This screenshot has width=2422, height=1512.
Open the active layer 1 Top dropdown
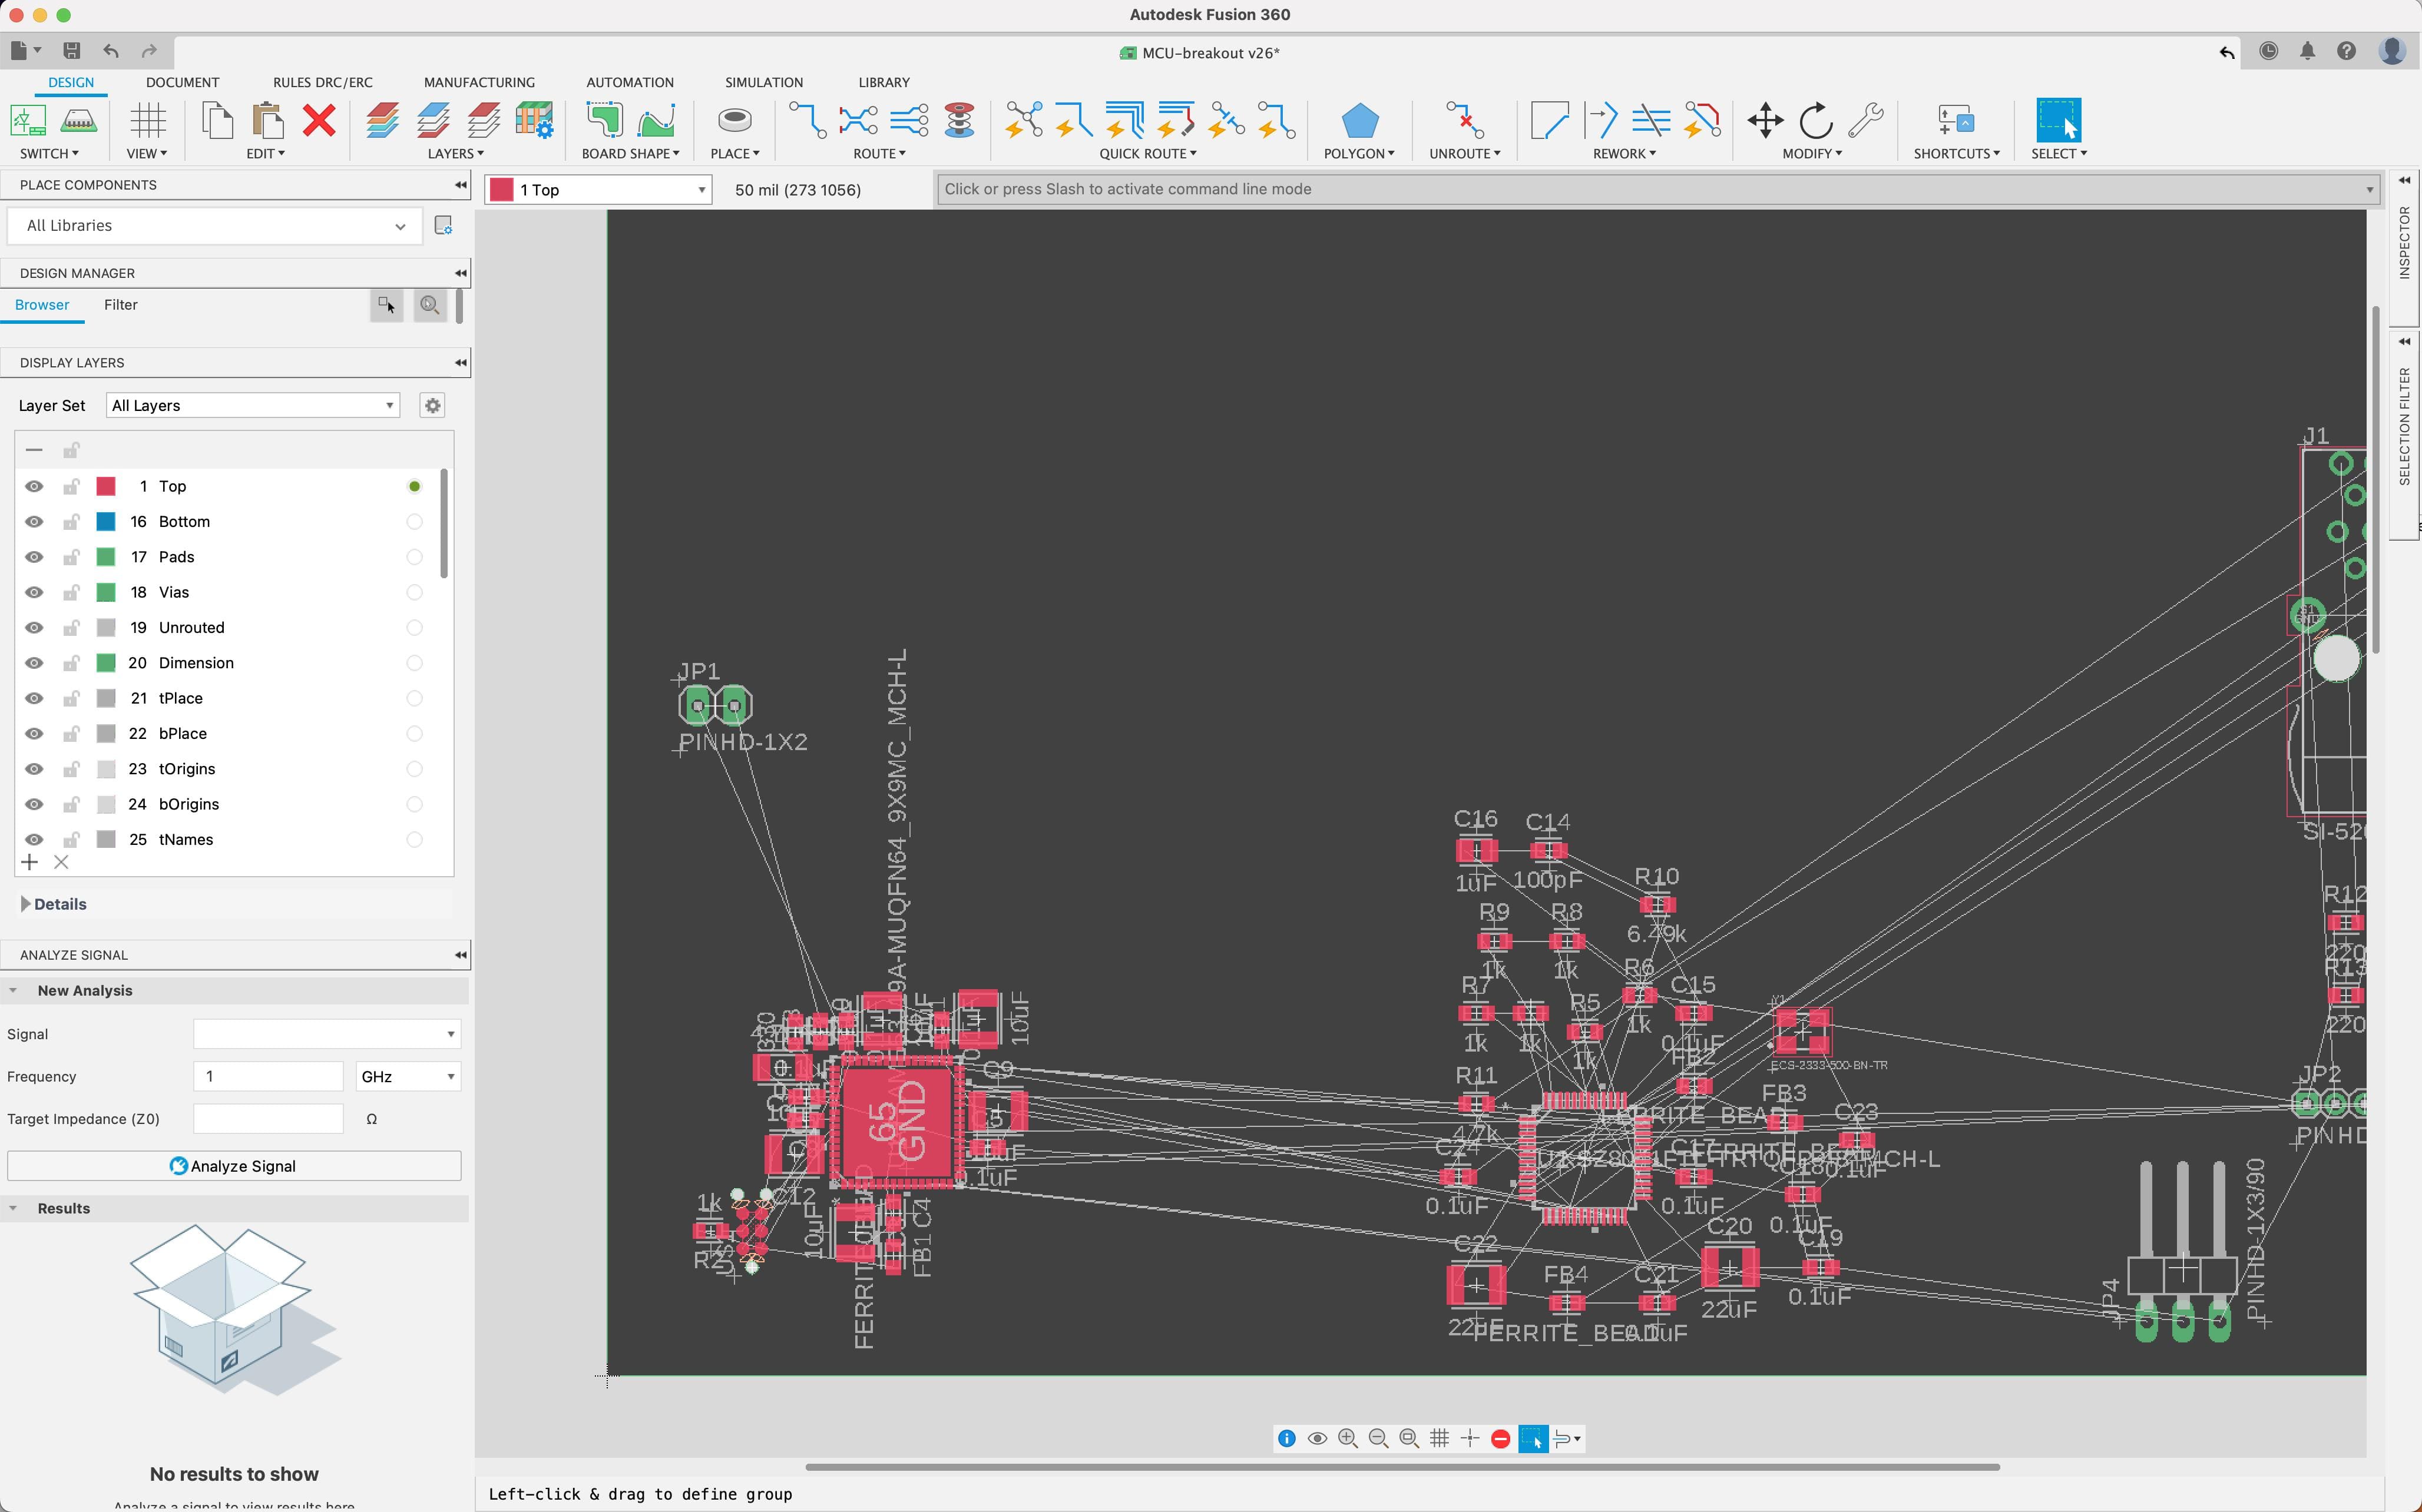click(598, 190)
